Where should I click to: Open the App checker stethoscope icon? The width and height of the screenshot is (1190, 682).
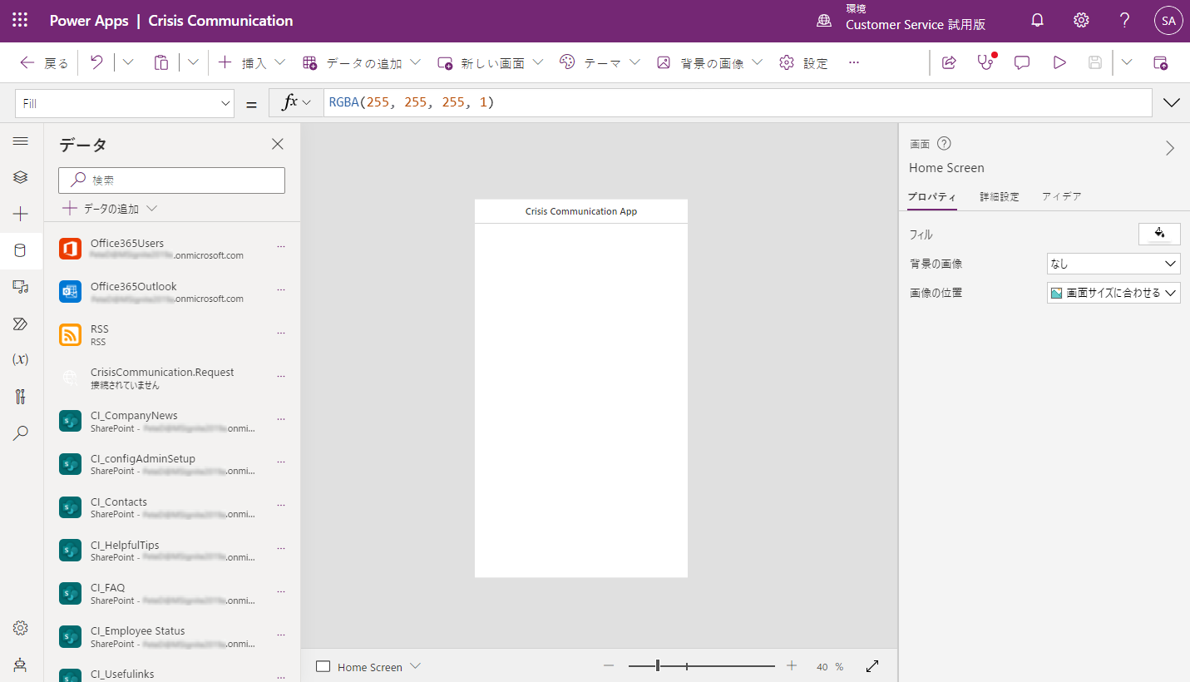point(986,62)
